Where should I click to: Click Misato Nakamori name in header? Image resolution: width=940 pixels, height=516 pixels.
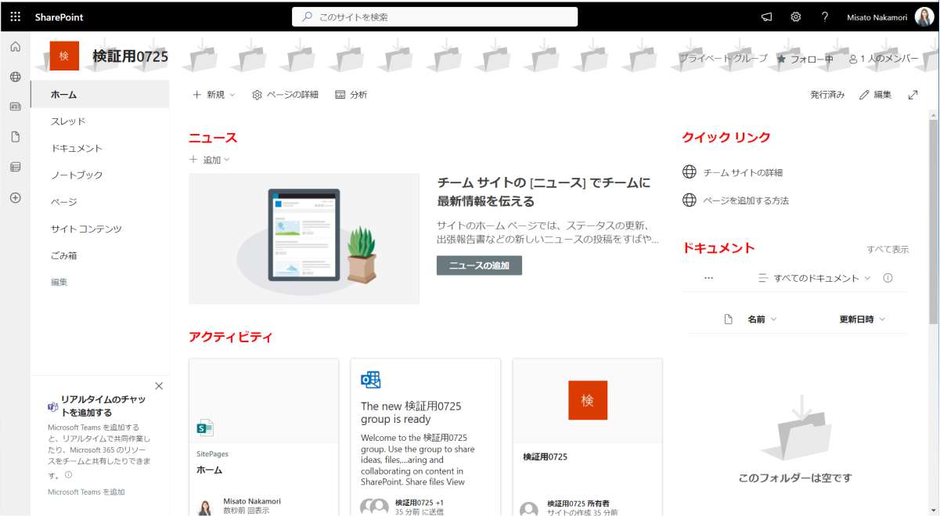(x=877, y=16)
